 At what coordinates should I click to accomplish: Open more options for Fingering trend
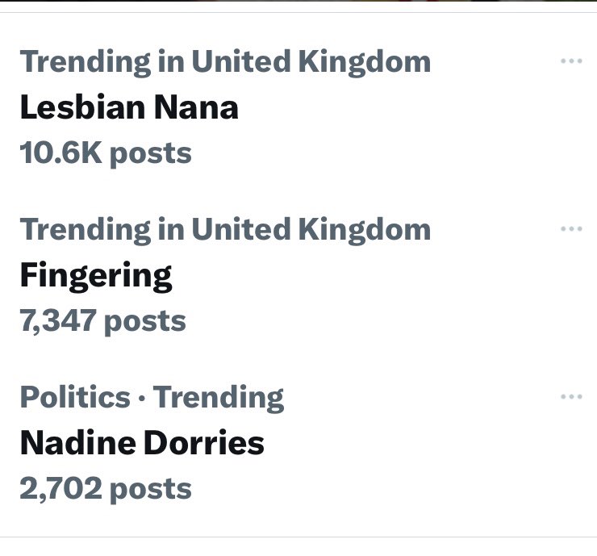click(571, 229)
